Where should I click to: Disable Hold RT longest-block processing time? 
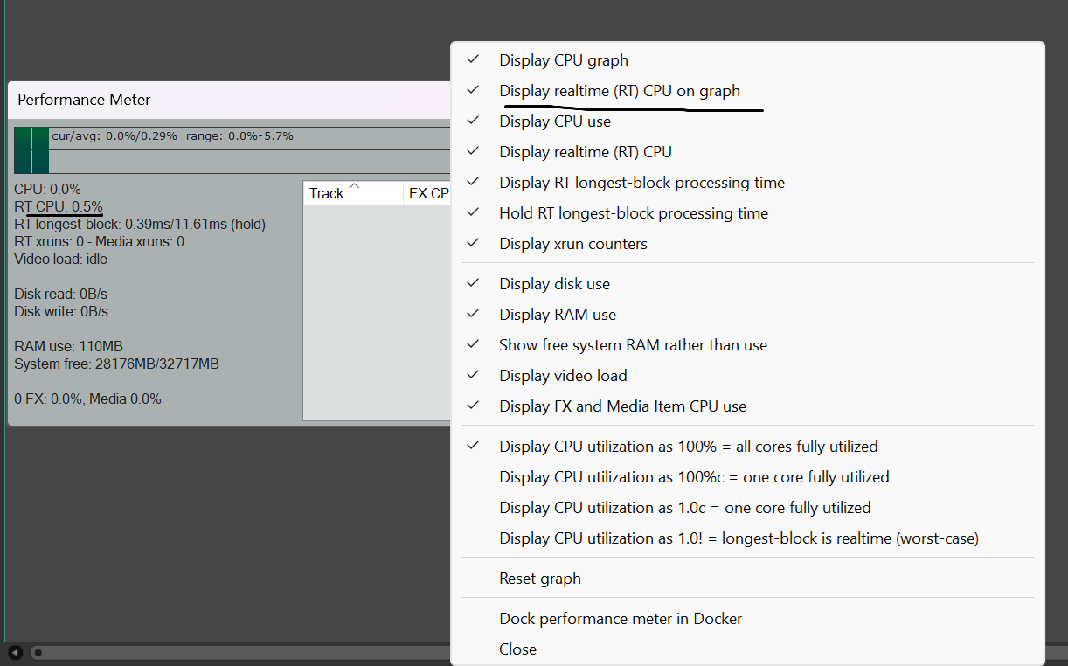(x=633, y=213)
